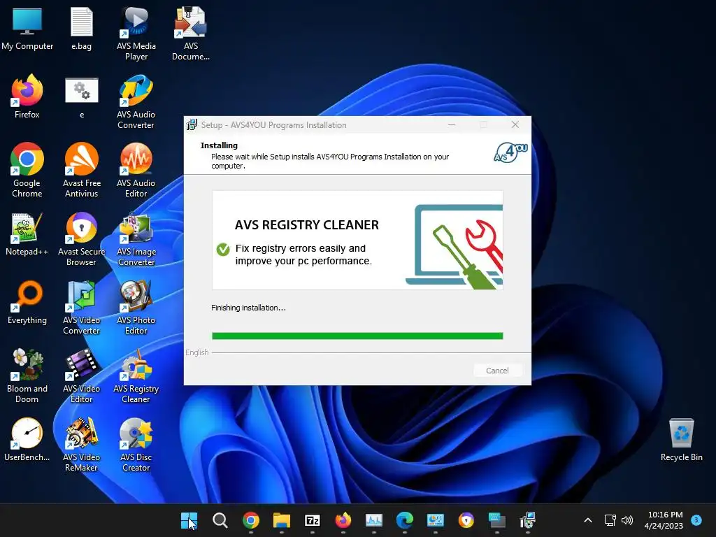Select the UserBenchmark desktop shortcut

[27, 439]
